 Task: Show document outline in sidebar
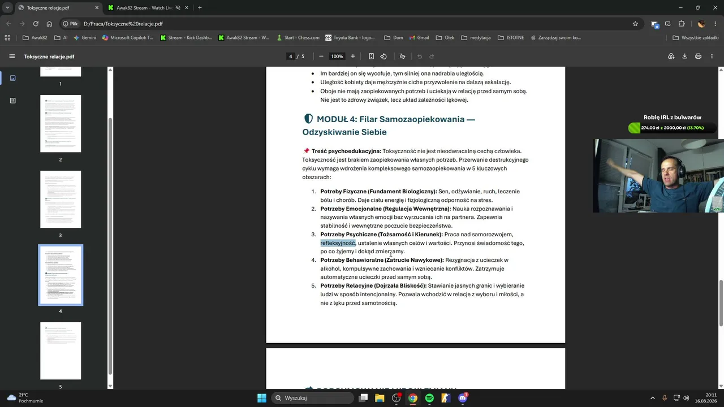coord(13,101)
